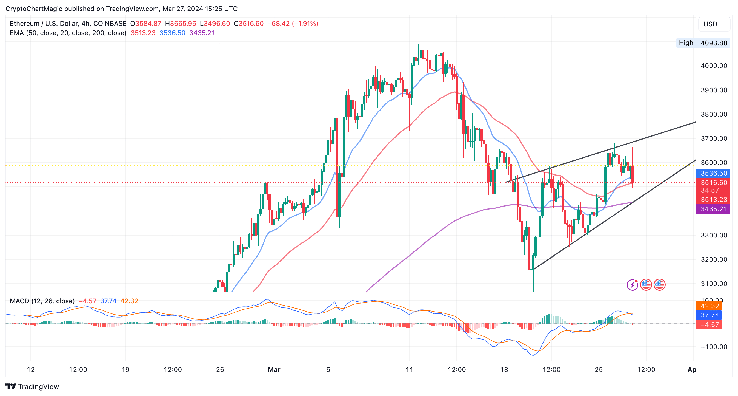
Task: Open the USD currency selector
Action: click(x=714, y=24)
